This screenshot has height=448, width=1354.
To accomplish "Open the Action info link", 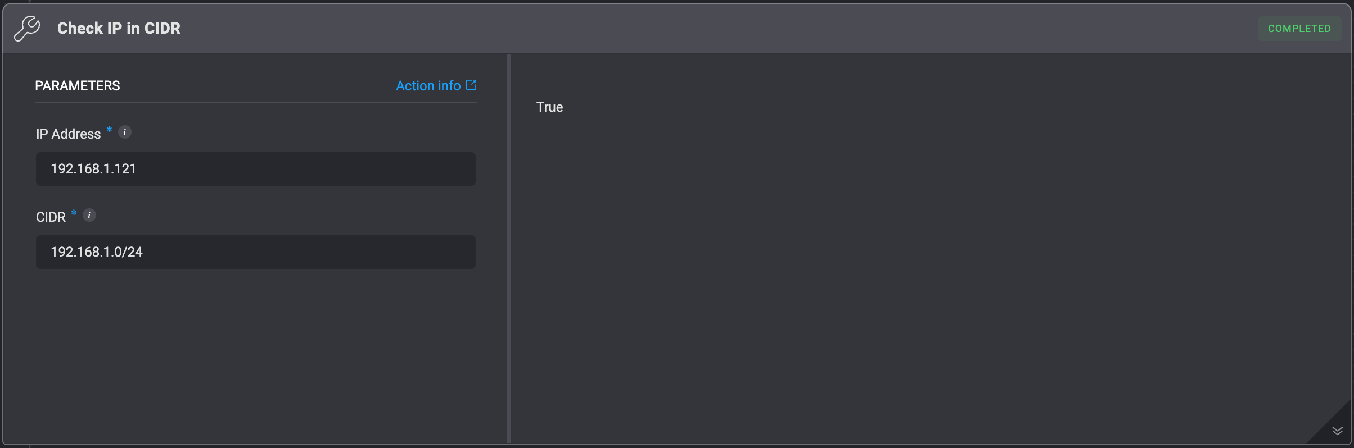I will [436, 85].
